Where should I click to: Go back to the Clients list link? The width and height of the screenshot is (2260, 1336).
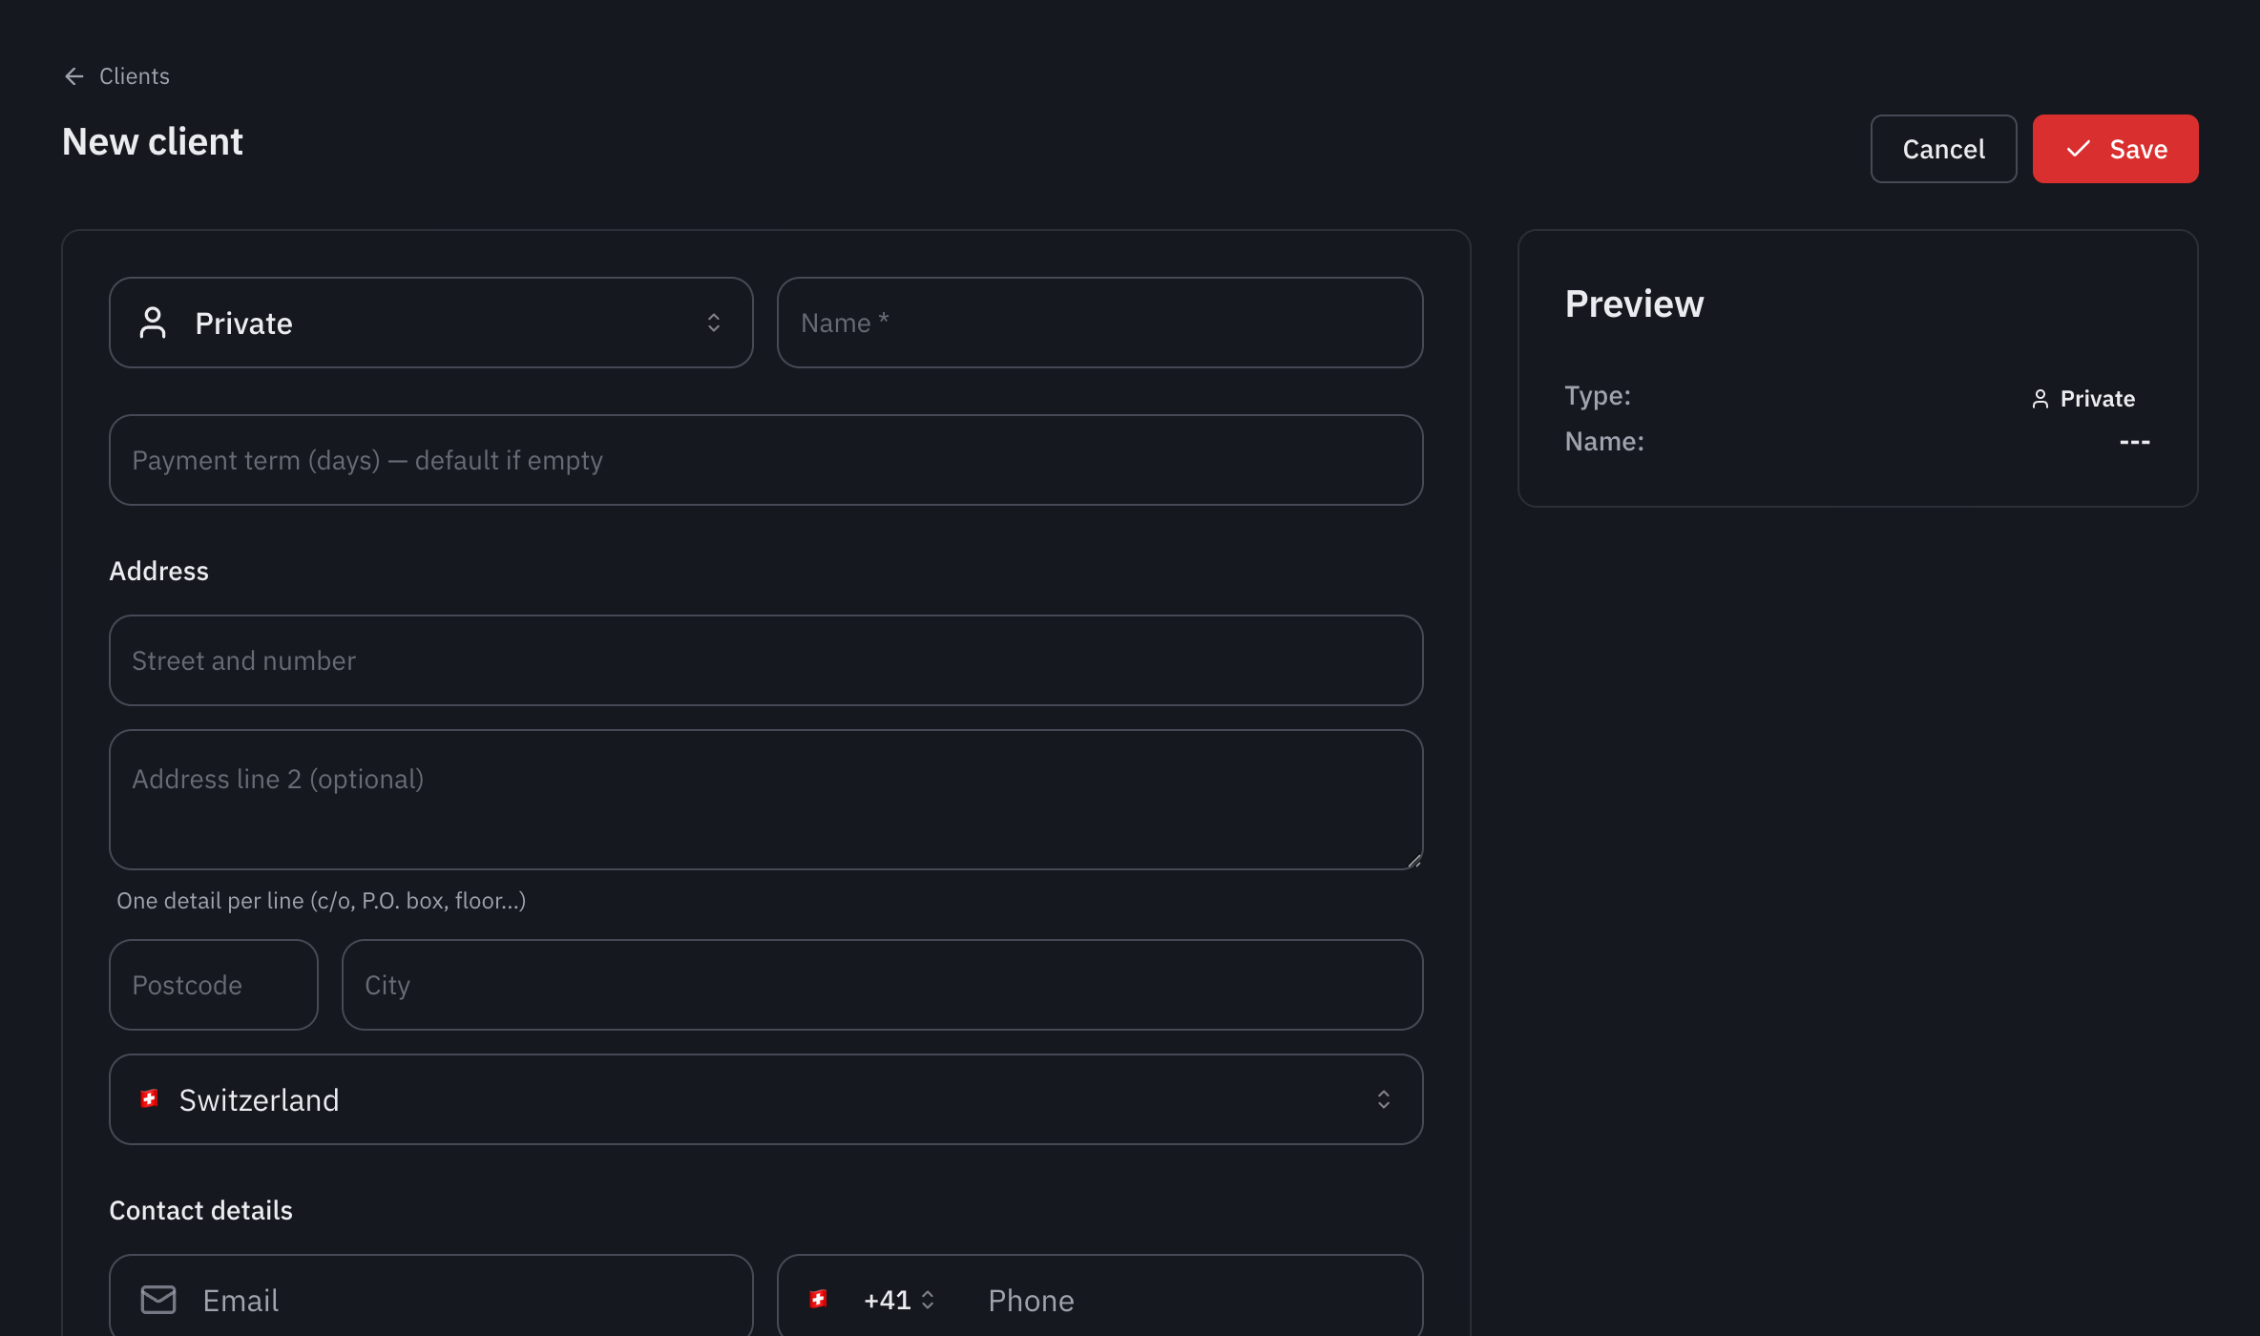point(134,76)
